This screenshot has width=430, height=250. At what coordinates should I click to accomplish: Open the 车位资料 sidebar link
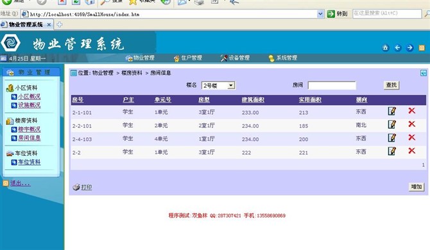pos(30,162)
